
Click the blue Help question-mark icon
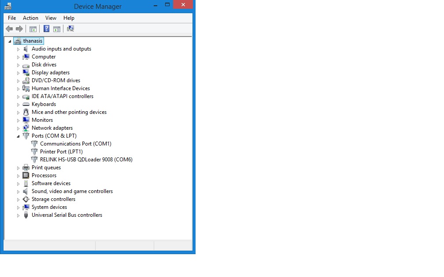[46, 29]
